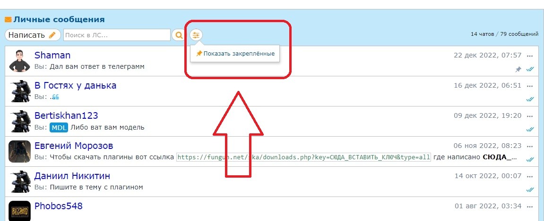Open the three-dot menu for Phobos548 chat
This screenshot has height=221, width=544.
[x=530, y=206]
